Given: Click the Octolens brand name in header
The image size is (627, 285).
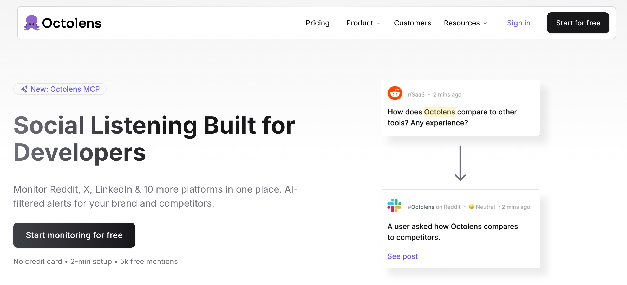Looking at the screenshot, I should pos(71,23).
